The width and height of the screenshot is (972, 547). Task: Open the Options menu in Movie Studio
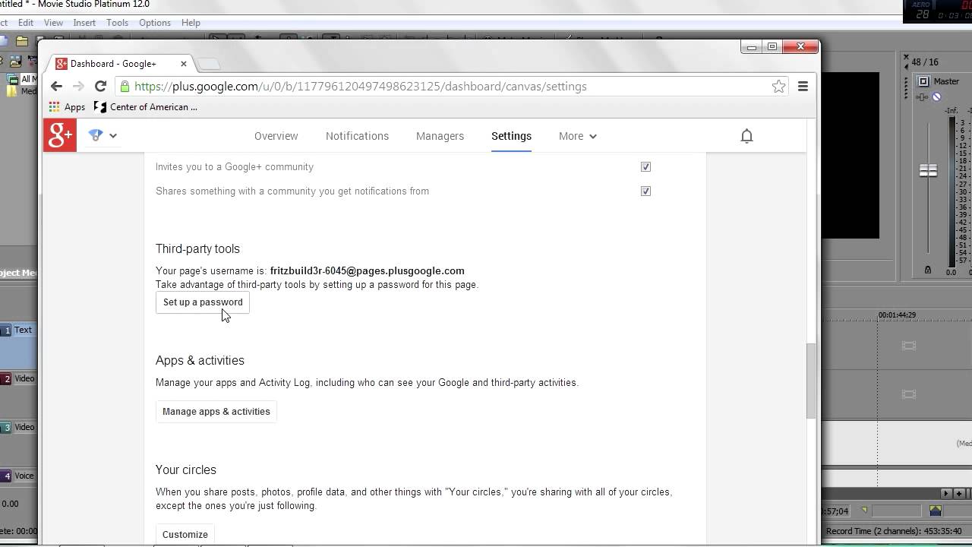coord(155,23)
